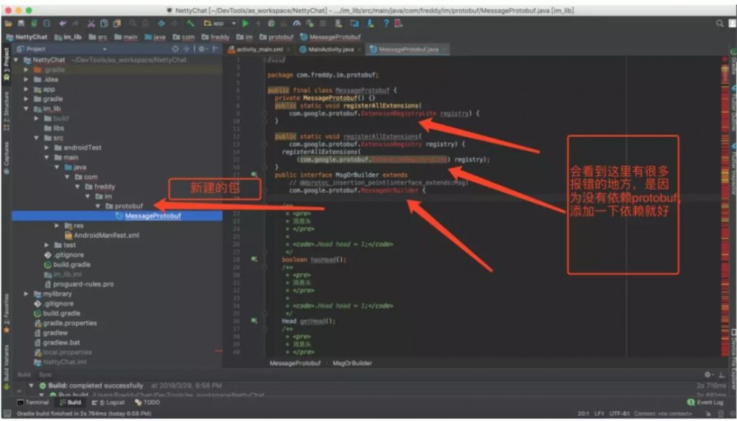Click MsgOrBuilder in bottom editor breadcrumb

click(352, 363)
